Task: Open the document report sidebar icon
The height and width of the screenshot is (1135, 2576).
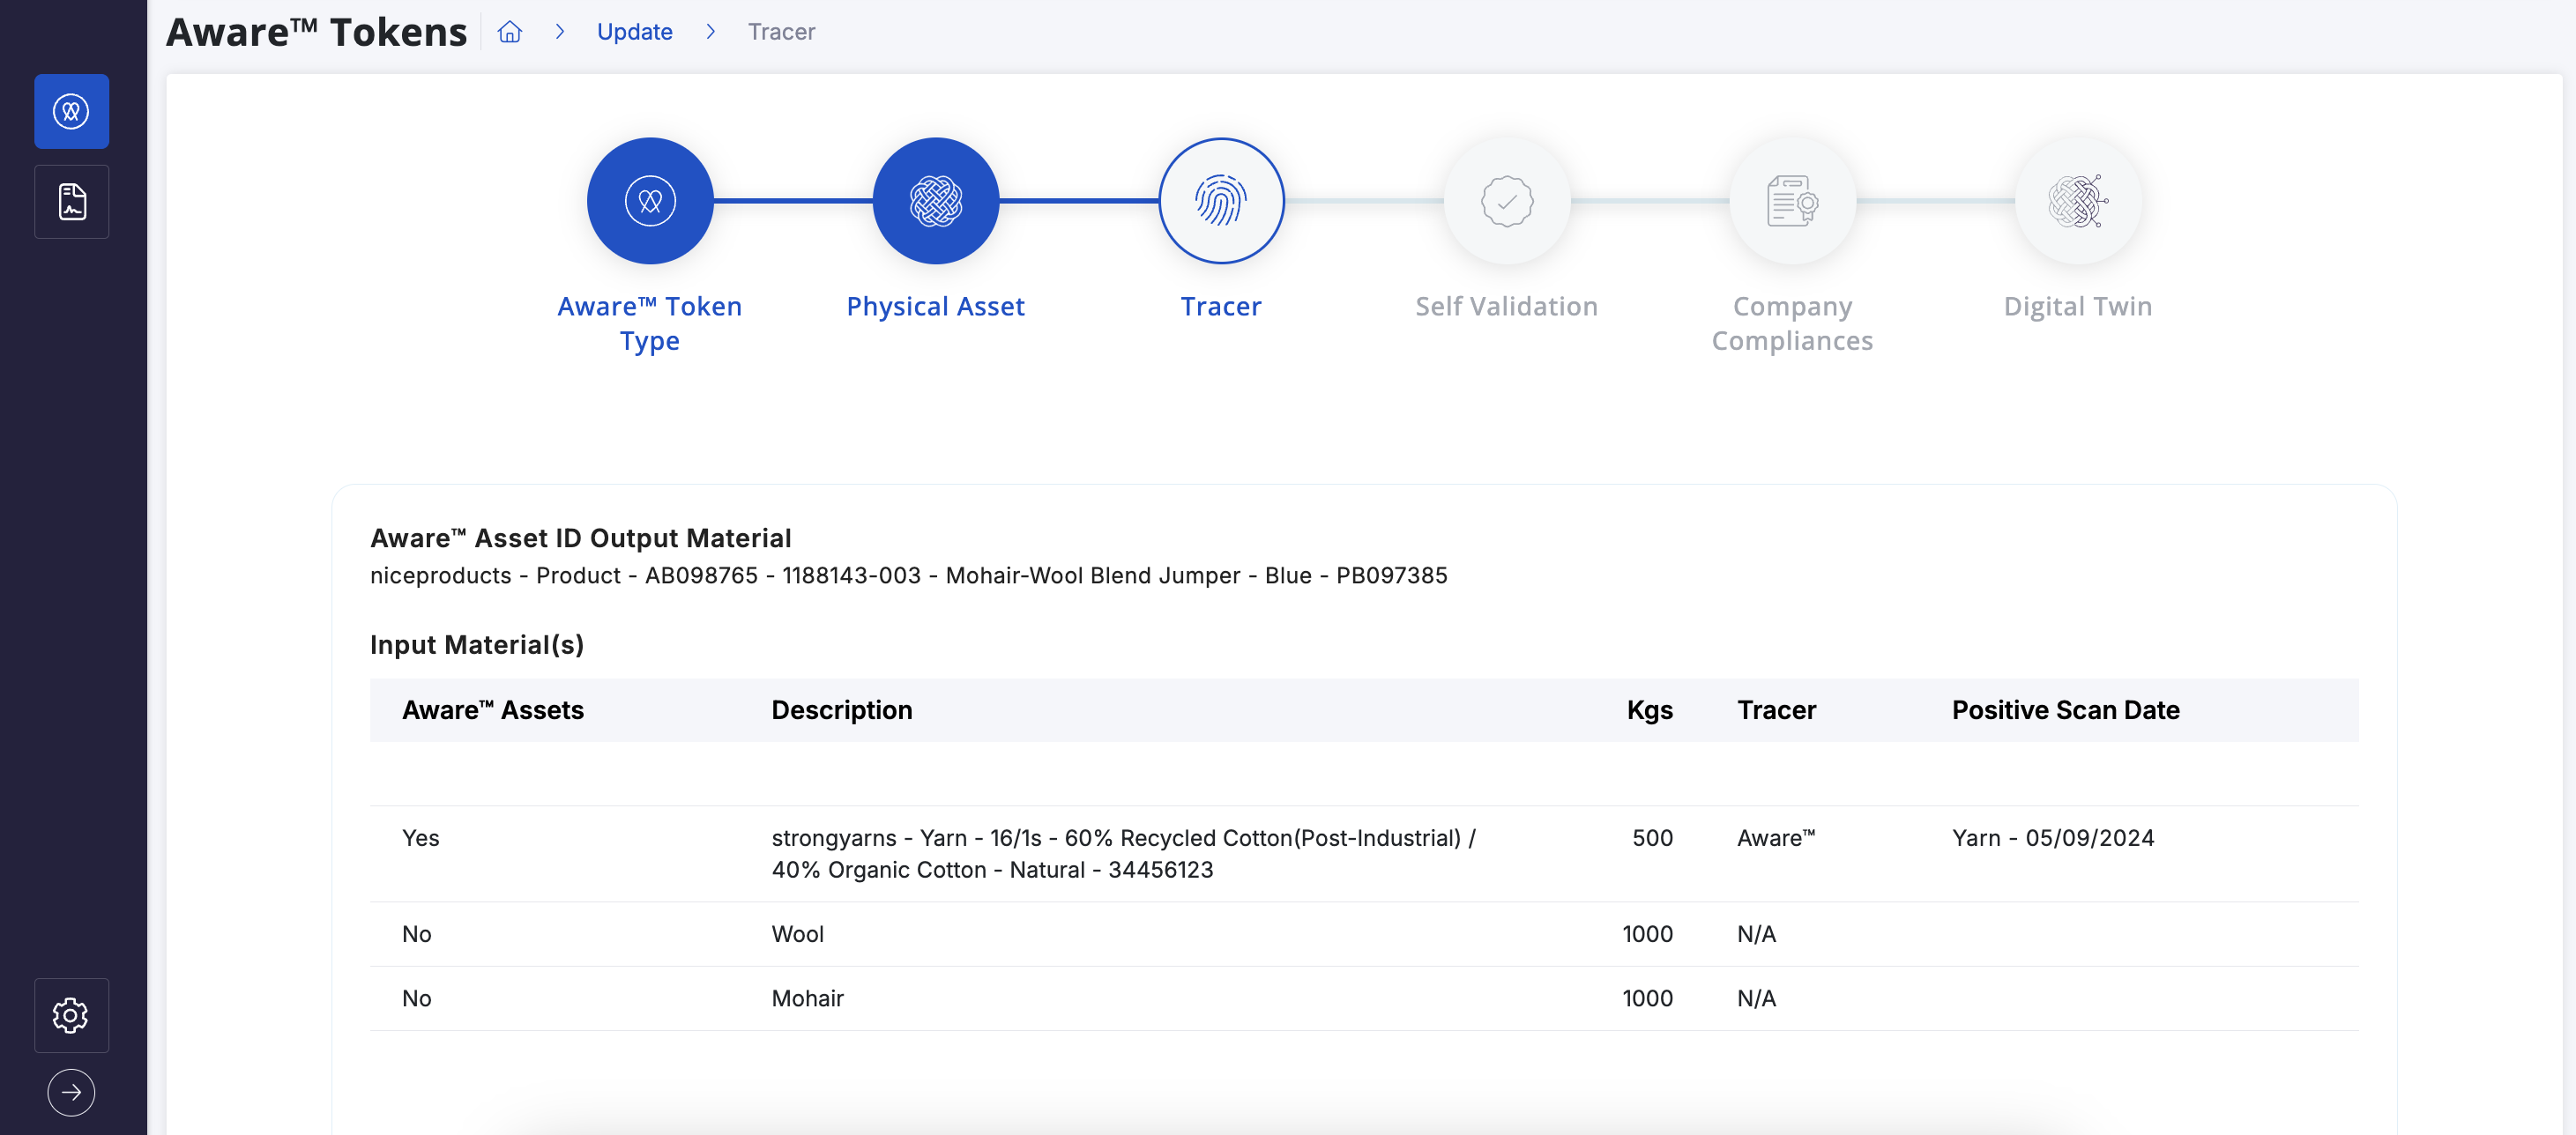Action: pyautogui.click(x=71, y=202)
